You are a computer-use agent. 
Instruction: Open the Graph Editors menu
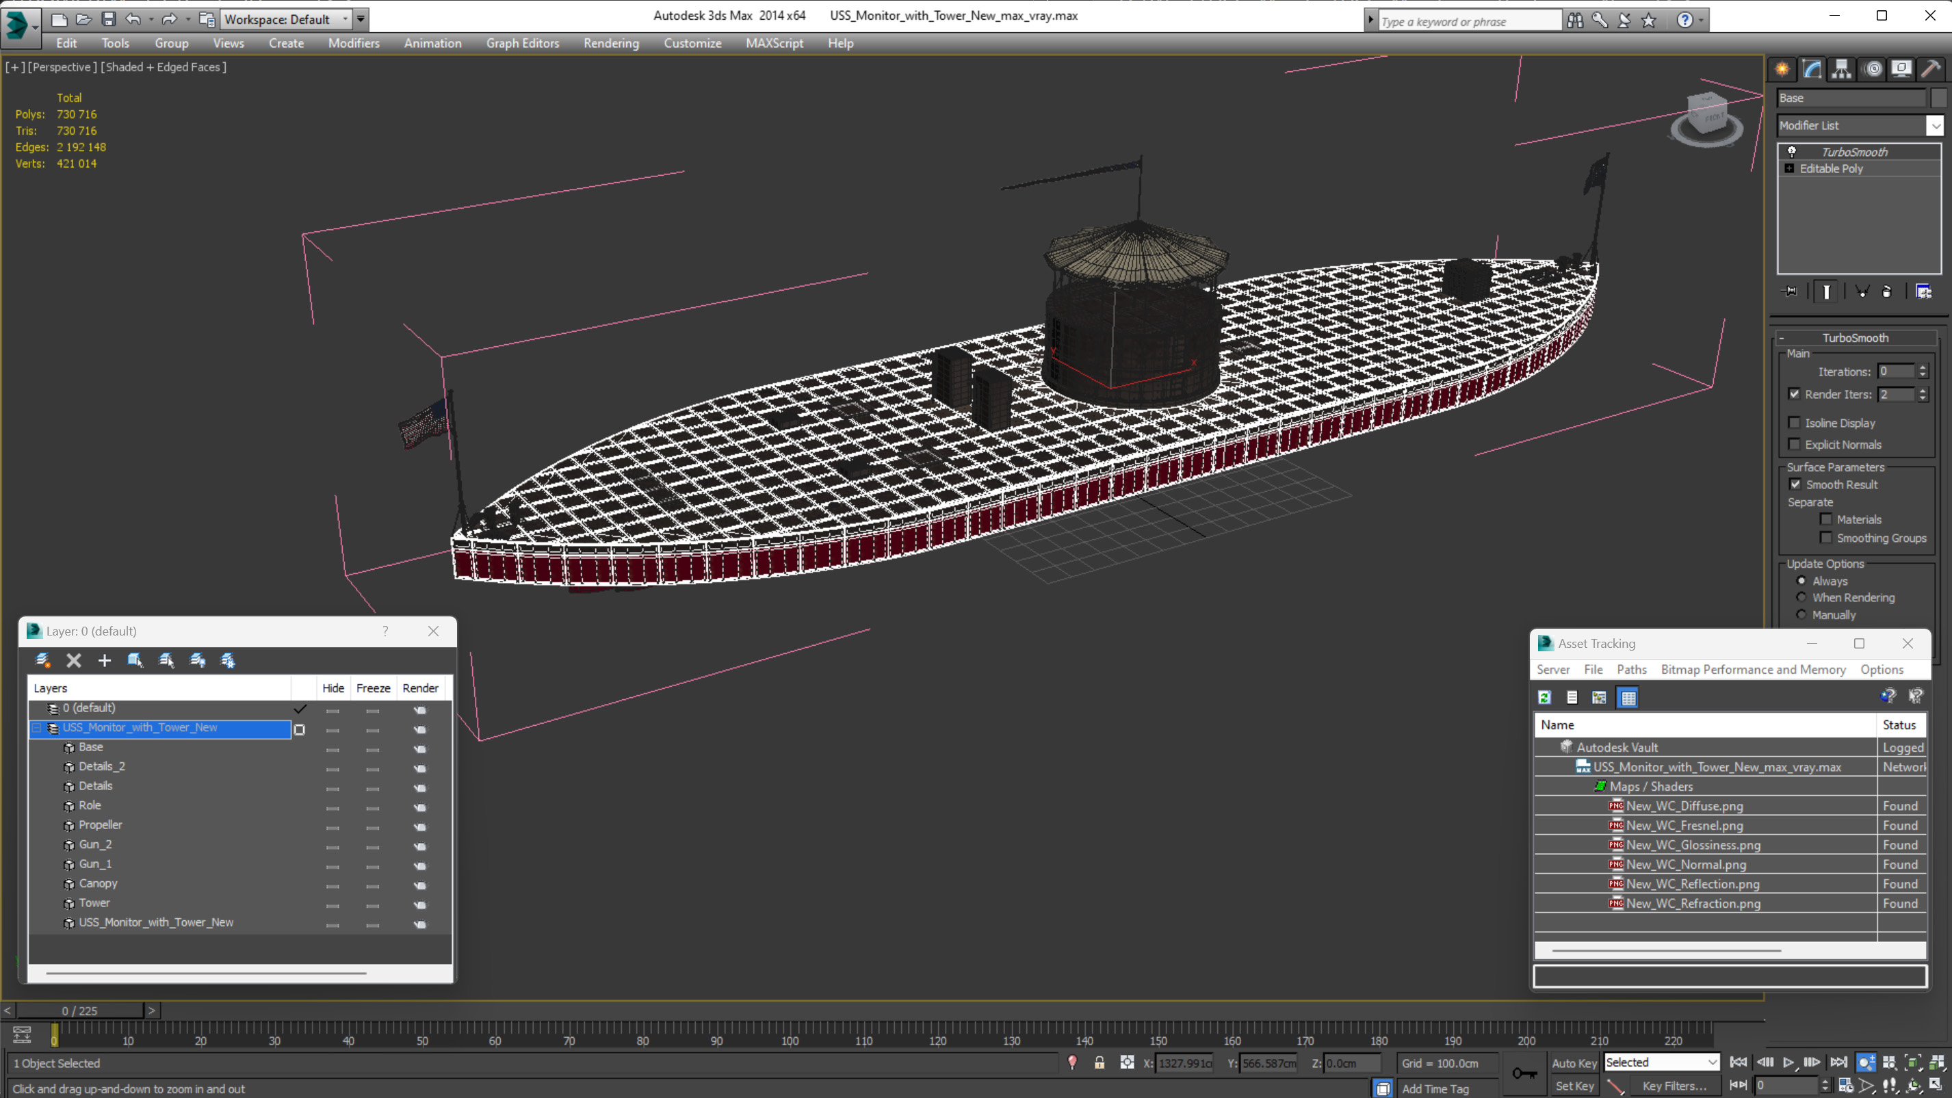pos(523,43)
